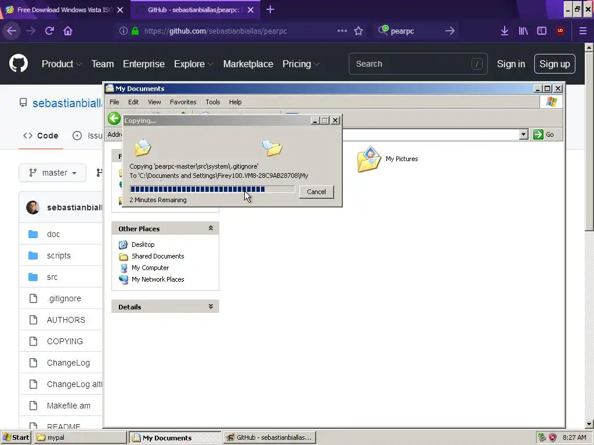Open the File menu in My Documents
This screenshot has height=445, width=594.
(x=114, y=102)
